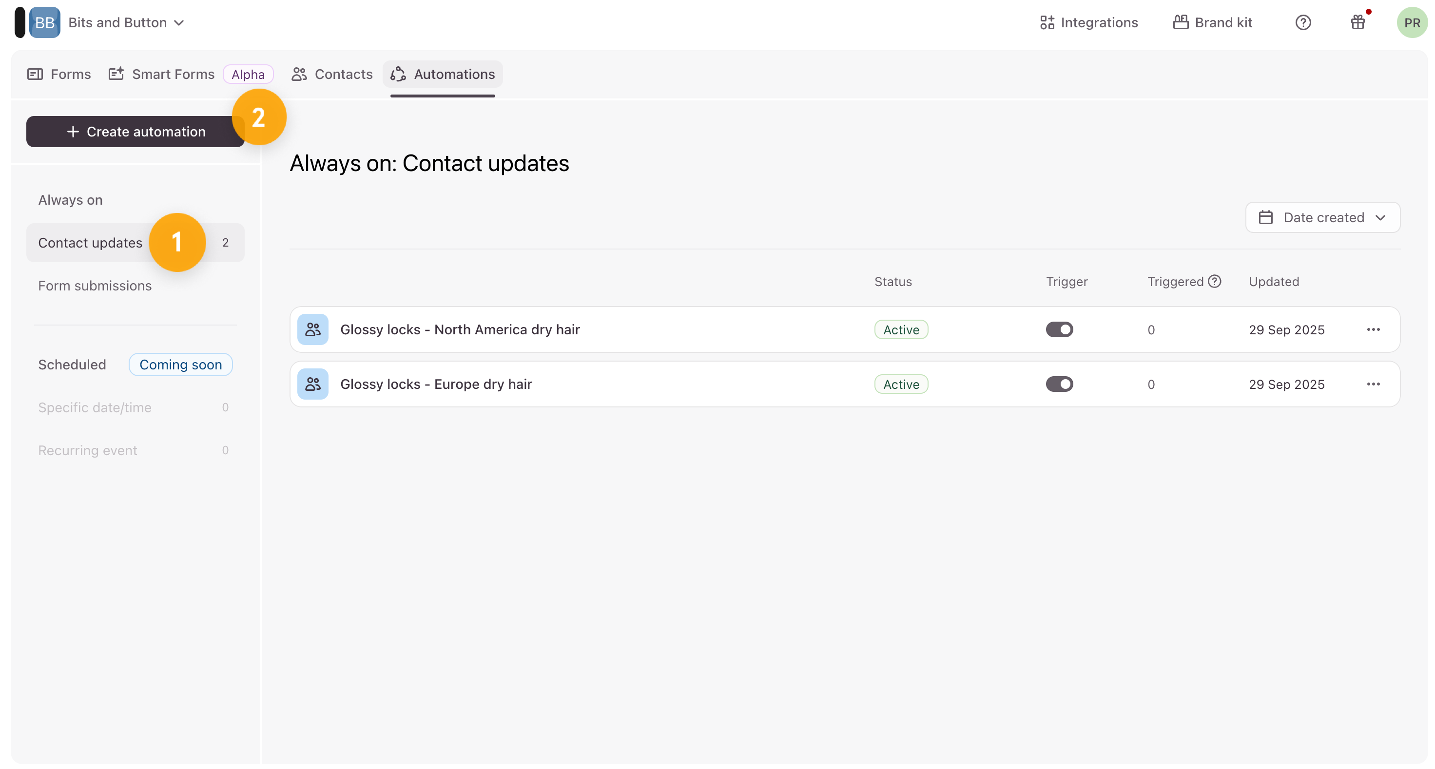Open the gift rewards icon
This screenshot has height=769, width=1435.
point(1357,22)
